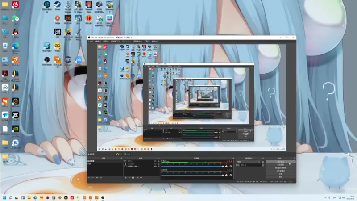Remove the selected scene using the minus icon
Screen dimensions: 357x201
tap(93, 178)
